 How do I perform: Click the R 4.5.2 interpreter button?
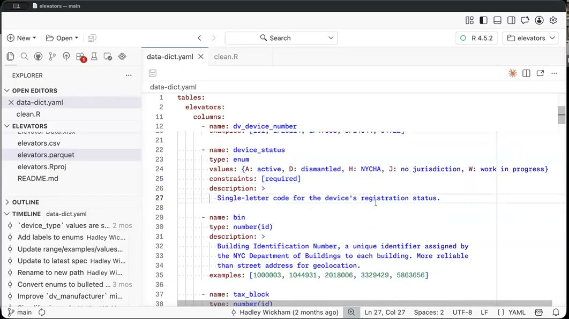pyautogui.click(x=476, y=38)
